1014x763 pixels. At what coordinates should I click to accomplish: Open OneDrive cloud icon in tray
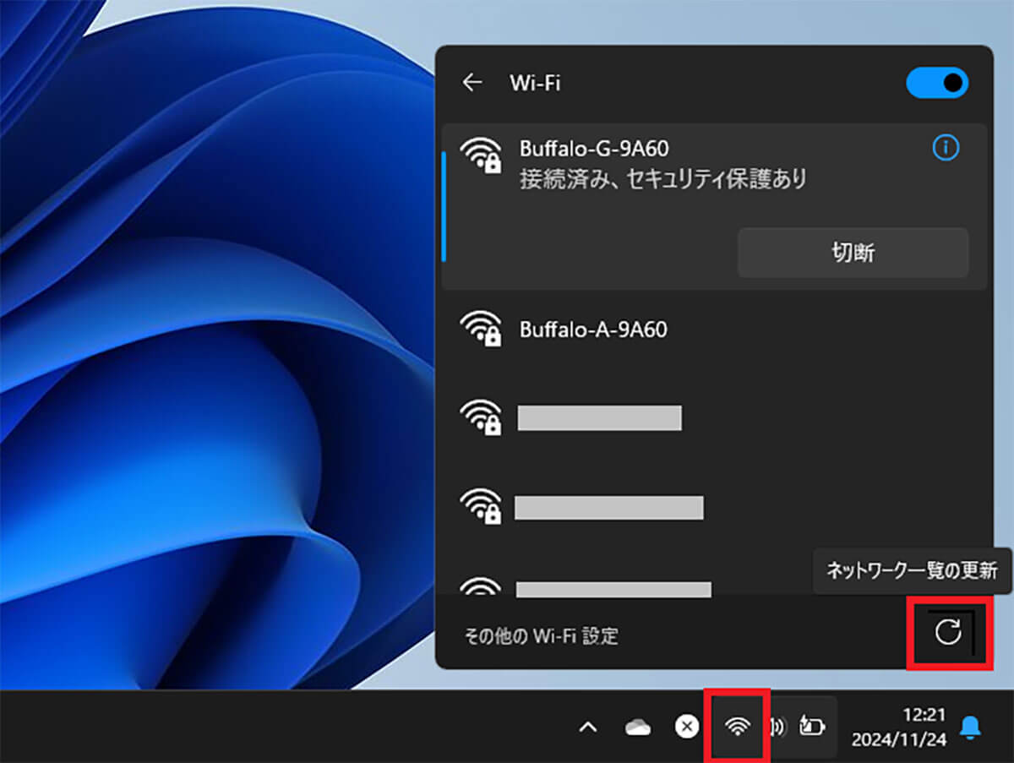tap(638, 727)
